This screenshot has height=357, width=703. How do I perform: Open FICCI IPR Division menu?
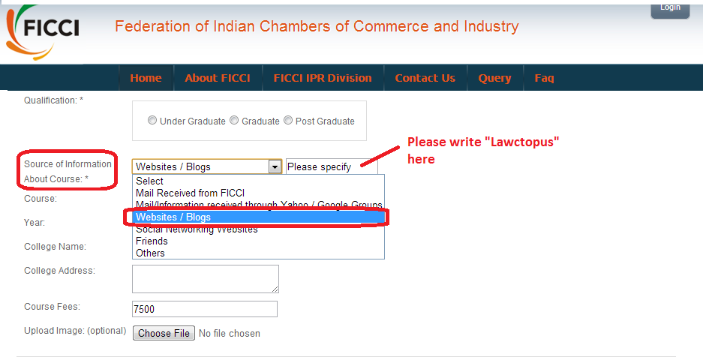click(x=322, y=78)
